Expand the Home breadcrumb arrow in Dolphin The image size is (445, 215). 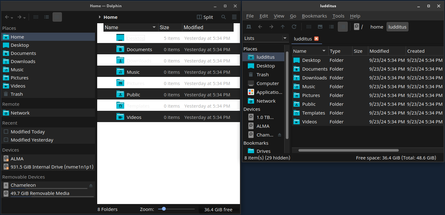click(x=100, y=17)
